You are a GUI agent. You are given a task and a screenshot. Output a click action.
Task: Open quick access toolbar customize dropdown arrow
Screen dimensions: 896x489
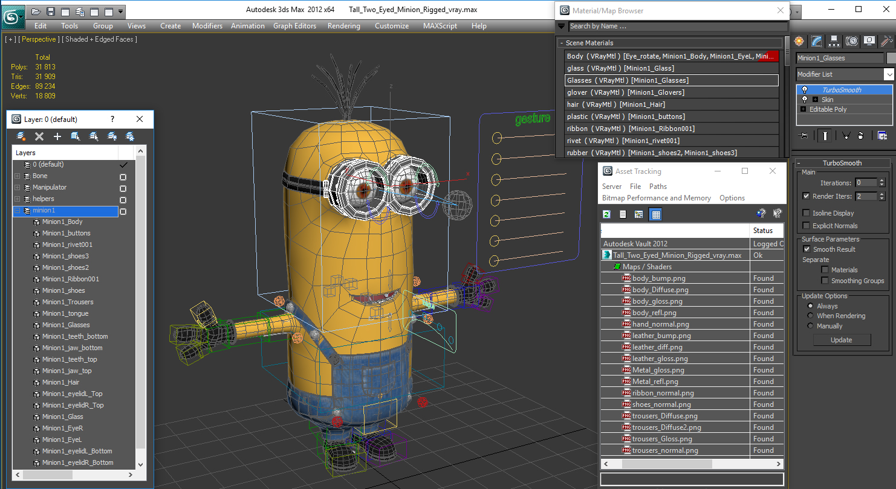click(x=121, y=11)
